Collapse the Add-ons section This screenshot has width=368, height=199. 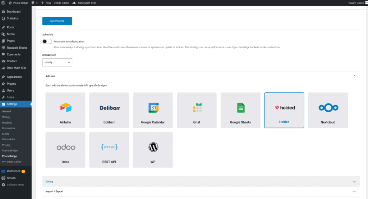coord(354,76)
